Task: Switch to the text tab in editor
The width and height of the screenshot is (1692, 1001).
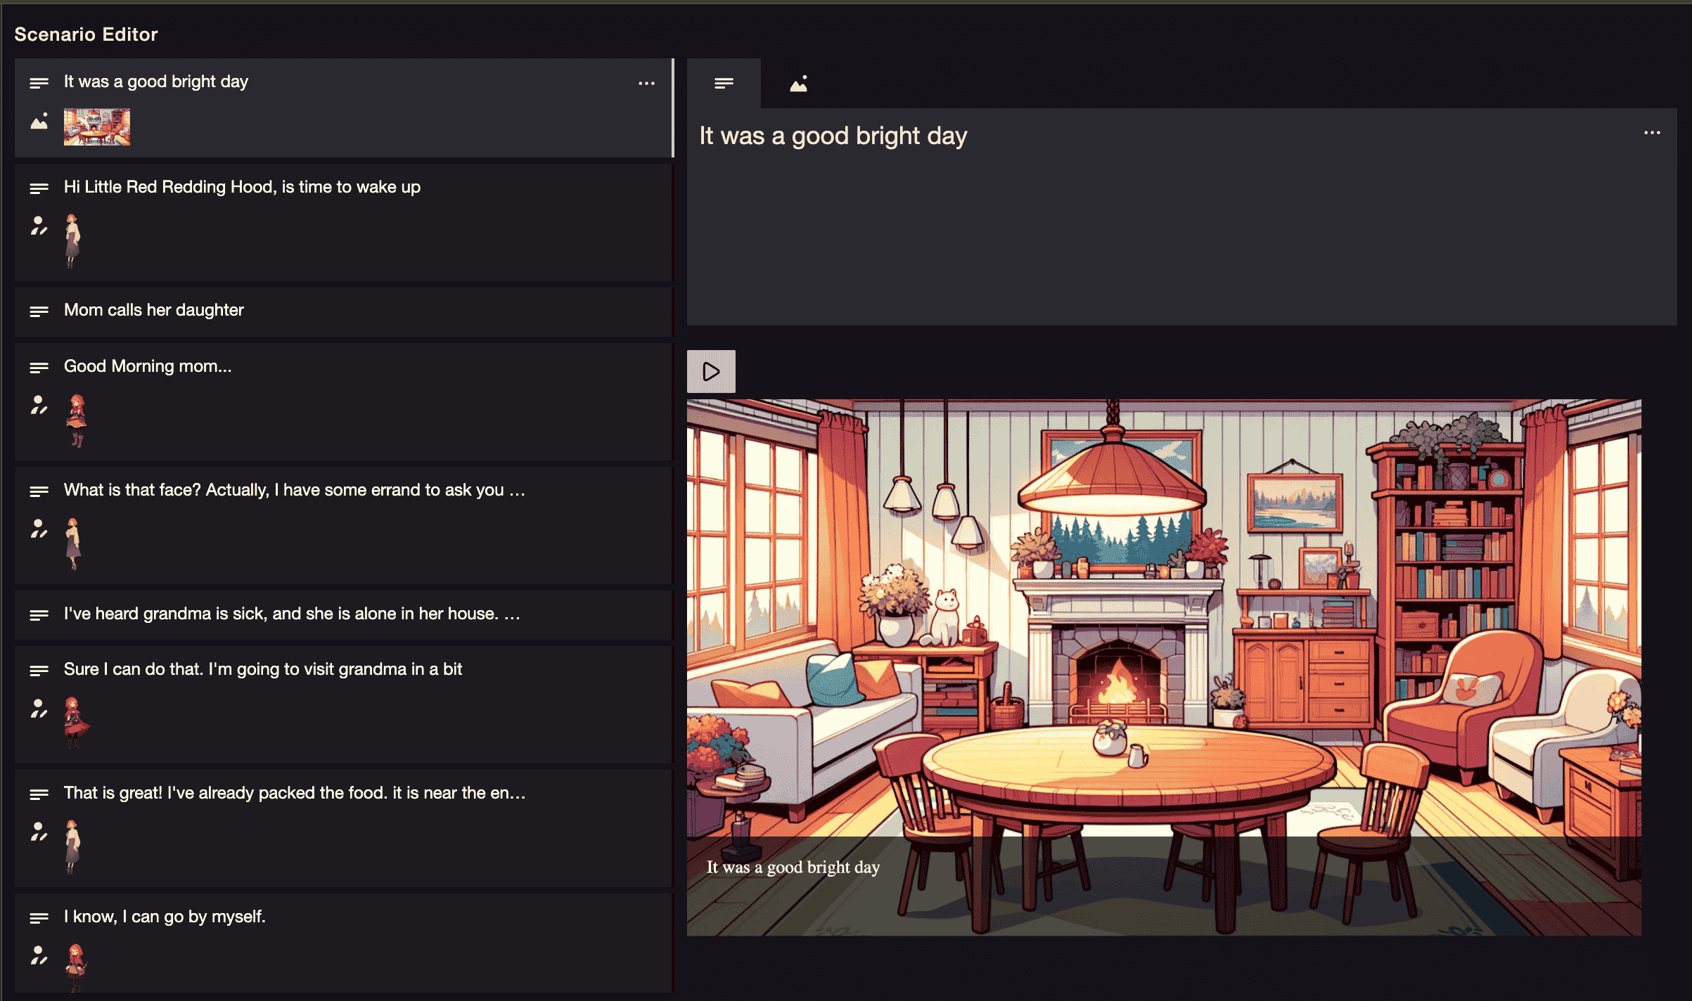Action: pos(724,84)
